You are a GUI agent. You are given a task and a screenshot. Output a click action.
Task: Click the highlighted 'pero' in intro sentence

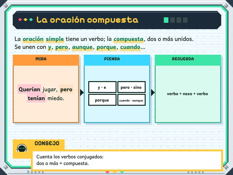(x=61, y=47)
